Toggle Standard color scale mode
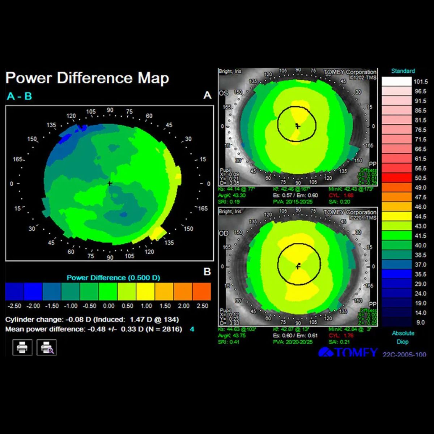 [403, 71]
